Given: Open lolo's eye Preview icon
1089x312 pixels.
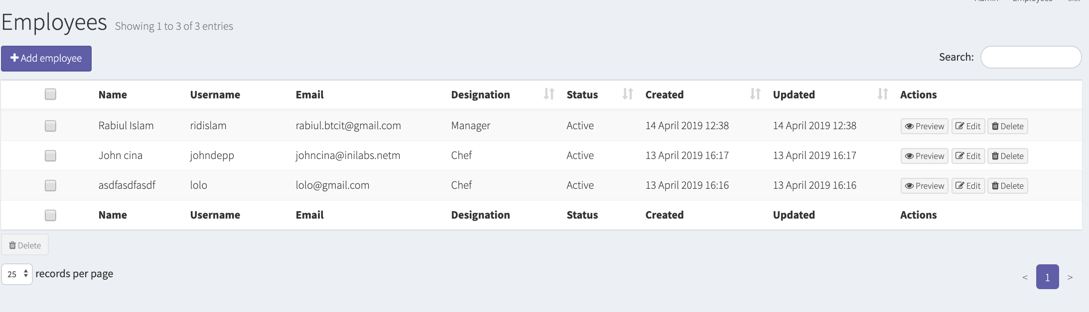Looking at the screenshot, I should click(x=910, y=185).
